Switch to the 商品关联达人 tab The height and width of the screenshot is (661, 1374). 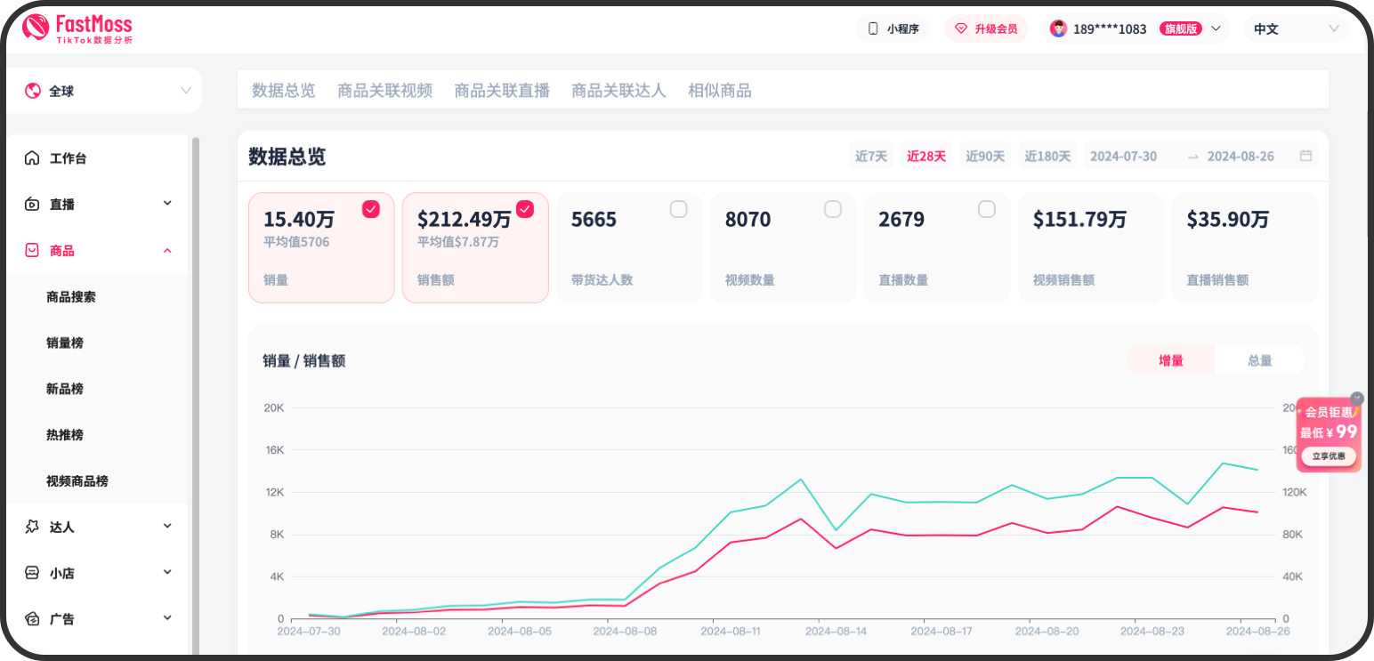(x=618, y=90)
